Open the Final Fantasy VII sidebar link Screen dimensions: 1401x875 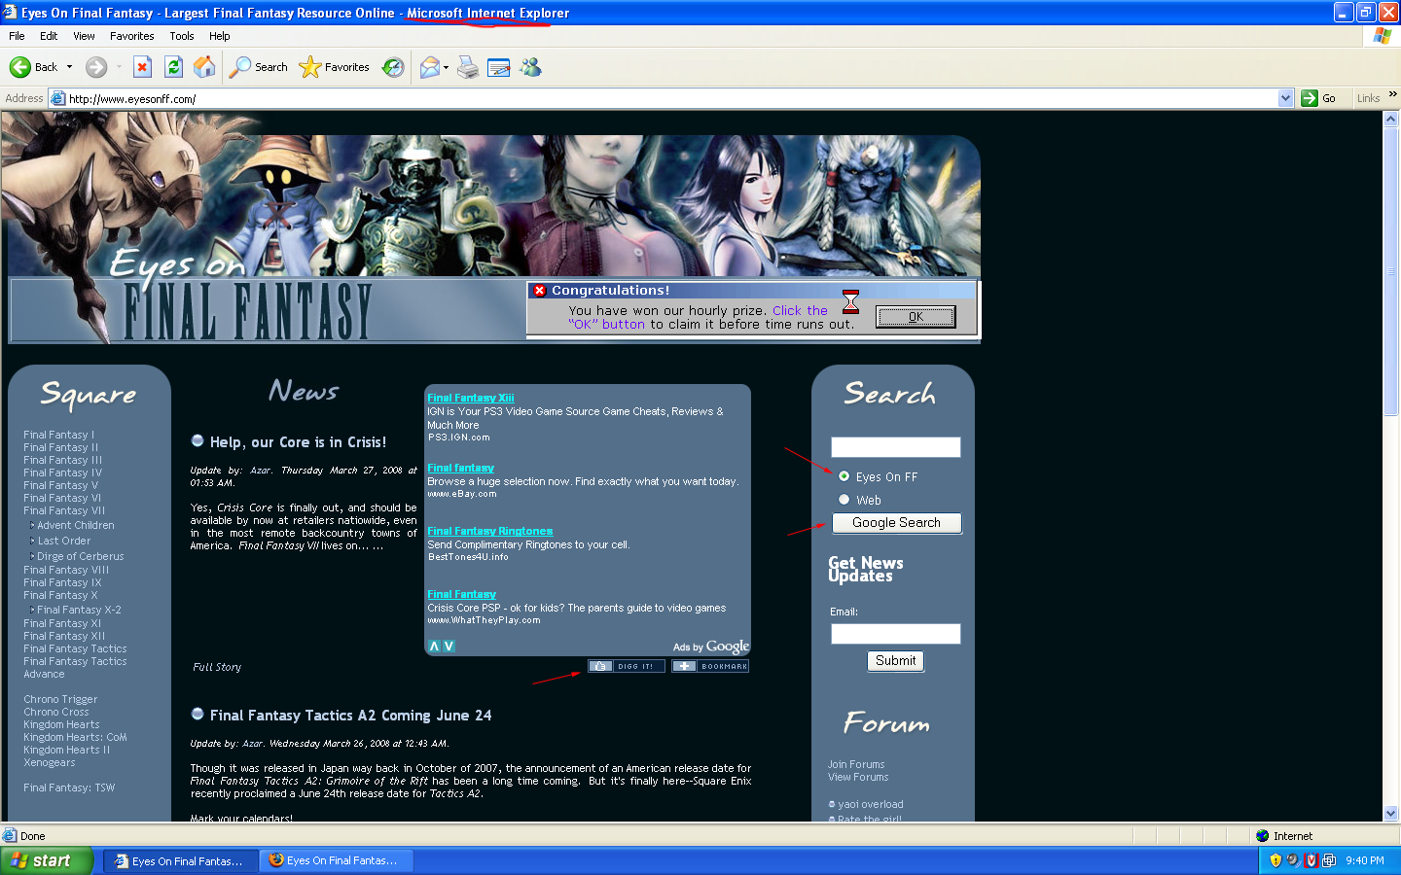pos(64,510)
